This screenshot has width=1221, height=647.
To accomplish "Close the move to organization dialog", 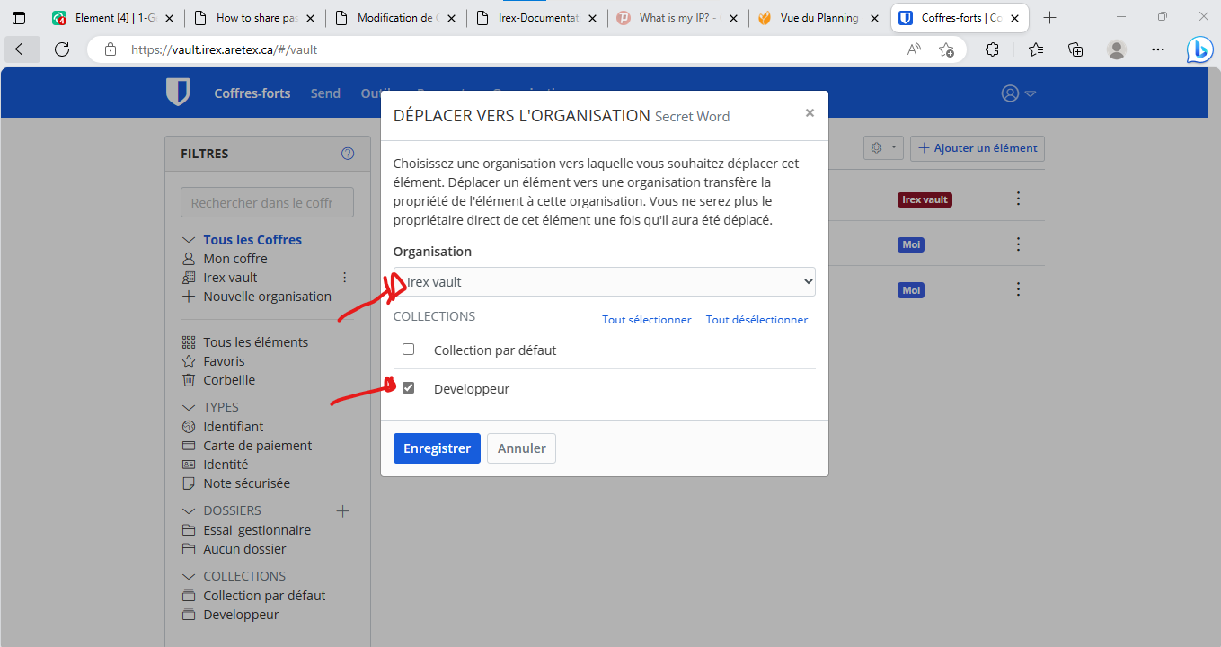I will point(810,112).
